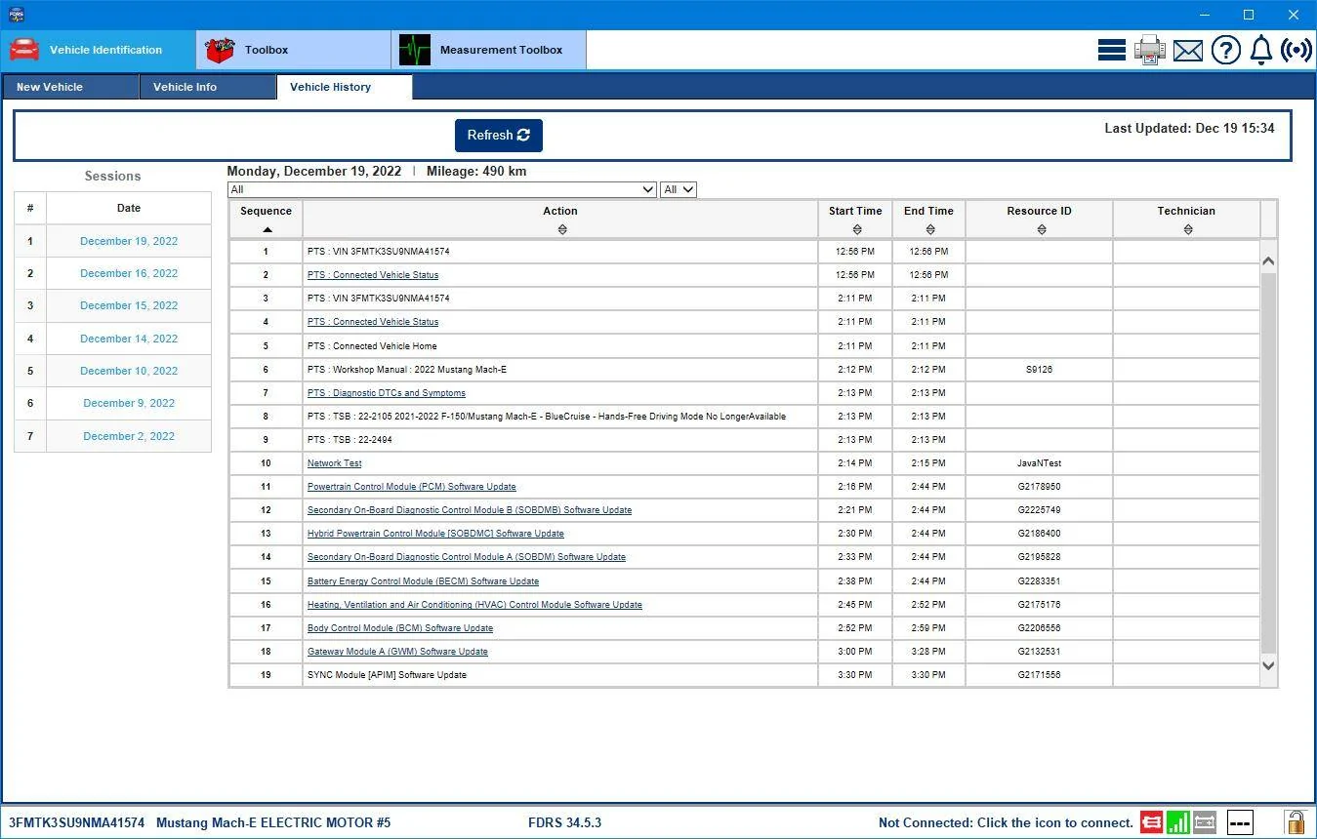Screen dimensions: 1317x839
Task: Click the notification bell icon
Action: (x=1261, y=50)
